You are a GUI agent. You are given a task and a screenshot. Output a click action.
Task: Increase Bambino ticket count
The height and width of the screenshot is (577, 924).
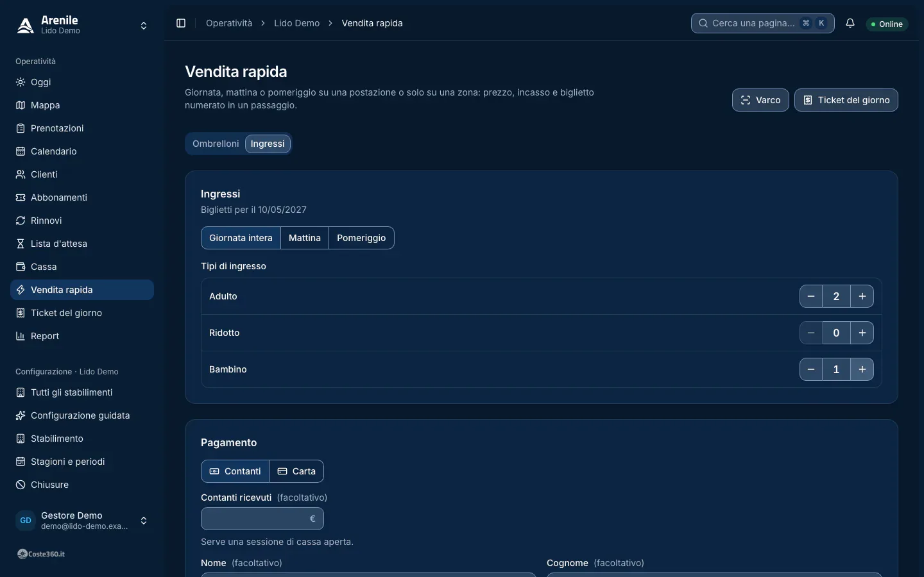click(862, 369)
